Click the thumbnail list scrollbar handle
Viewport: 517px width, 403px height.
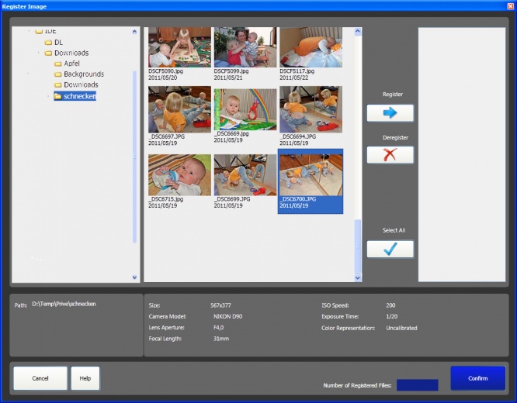click(358, 246)
